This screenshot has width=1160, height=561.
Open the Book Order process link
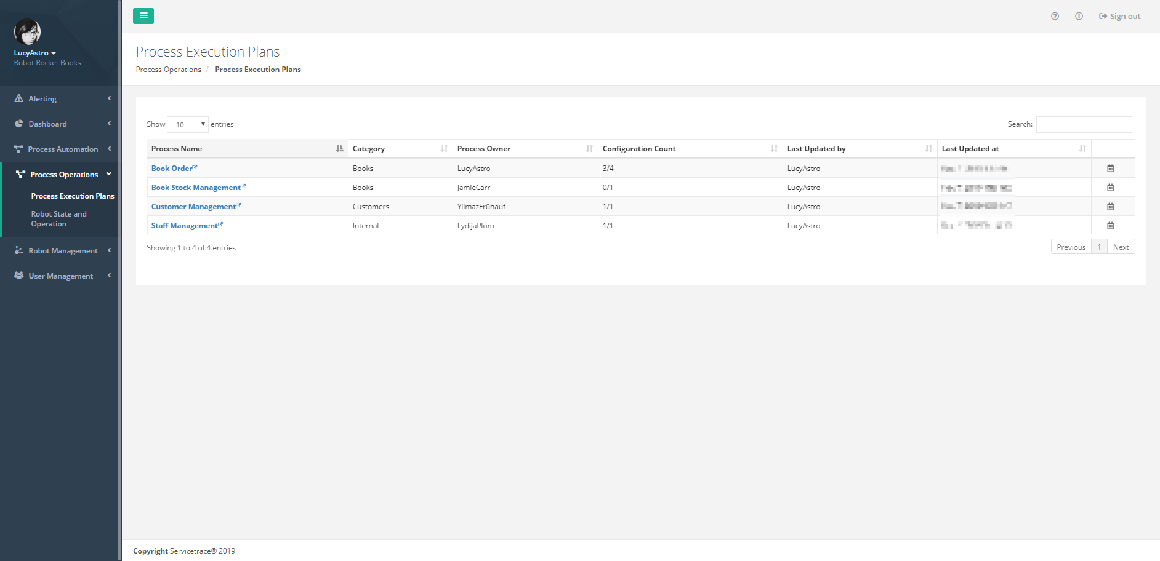coord(172,168)
